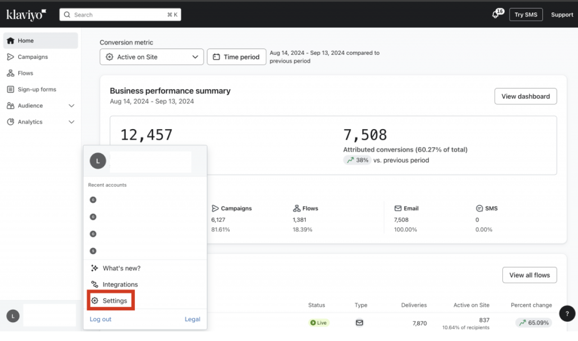The width and height of the screenshot is (578, 341).
Task: Click the L avatar at sidebar bottom
Action: [13, 316]
